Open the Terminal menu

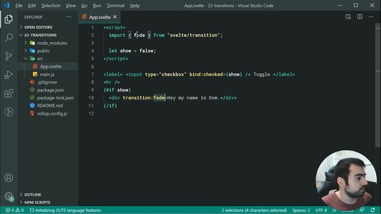coord(115,5)
